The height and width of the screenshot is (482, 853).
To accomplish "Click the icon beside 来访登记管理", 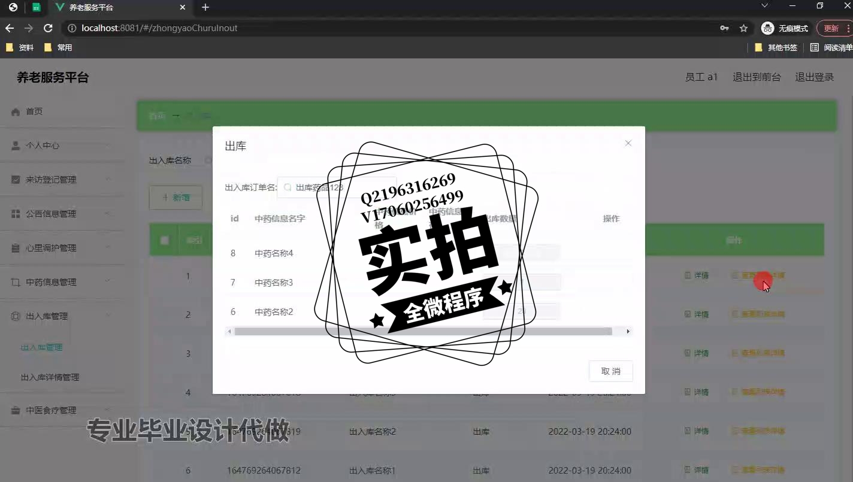I will pos(16,180).
